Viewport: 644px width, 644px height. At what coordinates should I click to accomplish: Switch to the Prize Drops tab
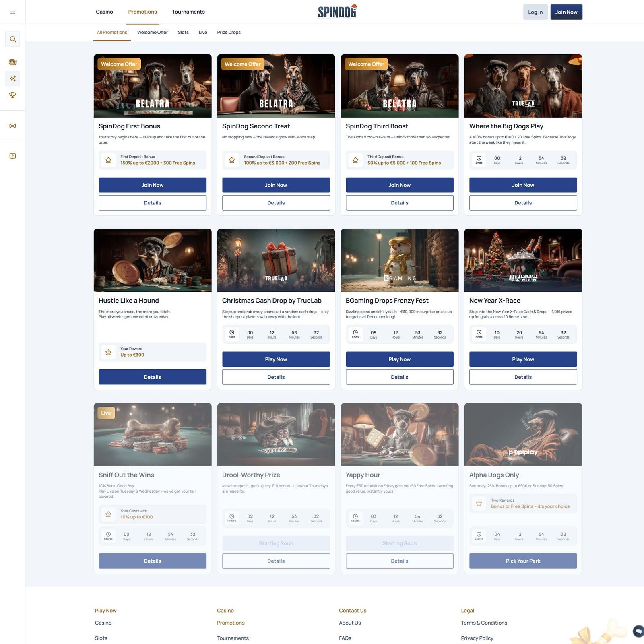[229, 32]
